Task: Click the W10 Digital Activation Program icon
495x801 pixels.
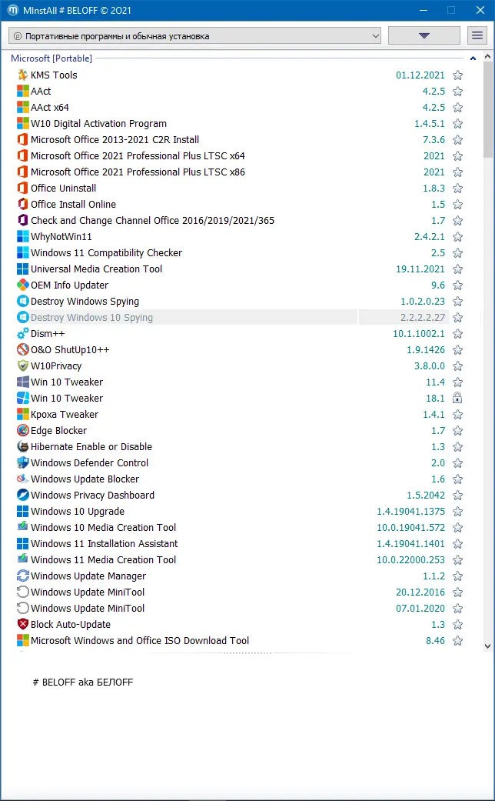Action: 22,124
